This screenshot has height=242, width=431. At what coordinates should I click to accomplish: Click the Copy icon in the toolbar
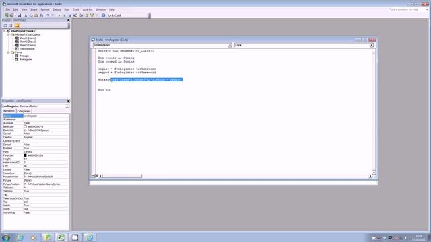[31, 15]
